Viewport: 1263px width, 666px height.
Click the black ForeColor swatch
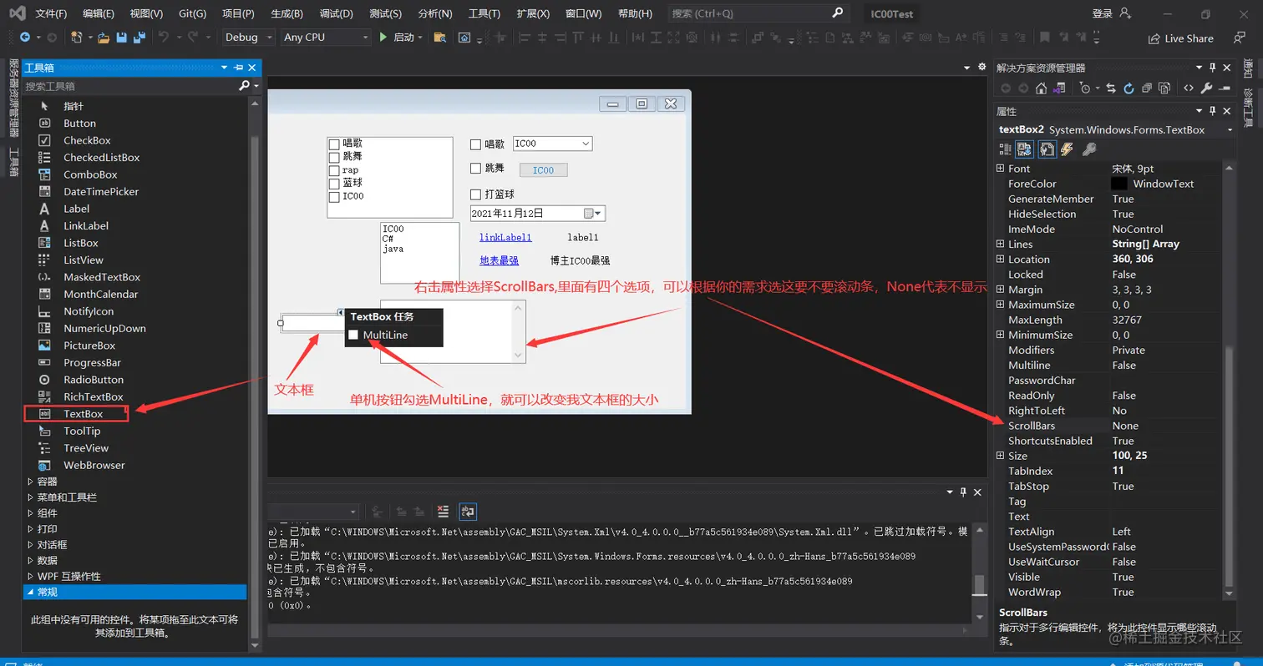1119,184
